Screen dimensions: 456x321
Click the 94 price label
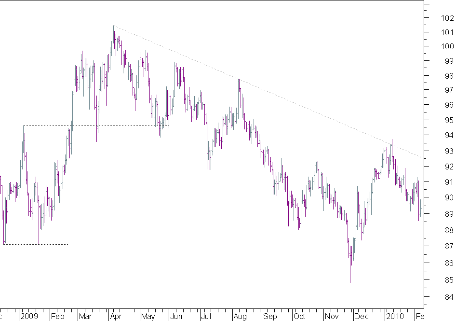pyautogui.click(x=449, y=135)
